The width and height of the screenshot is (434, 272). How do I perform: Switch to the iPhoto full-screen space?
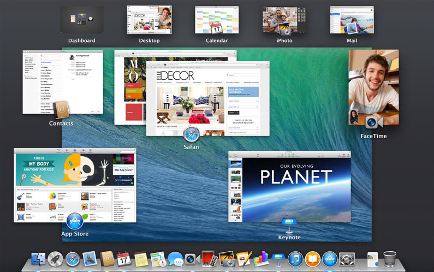(x=284, y=20)
